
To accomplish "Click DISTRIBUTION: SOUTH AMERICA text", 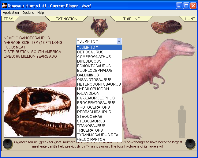I will point(32,52).
